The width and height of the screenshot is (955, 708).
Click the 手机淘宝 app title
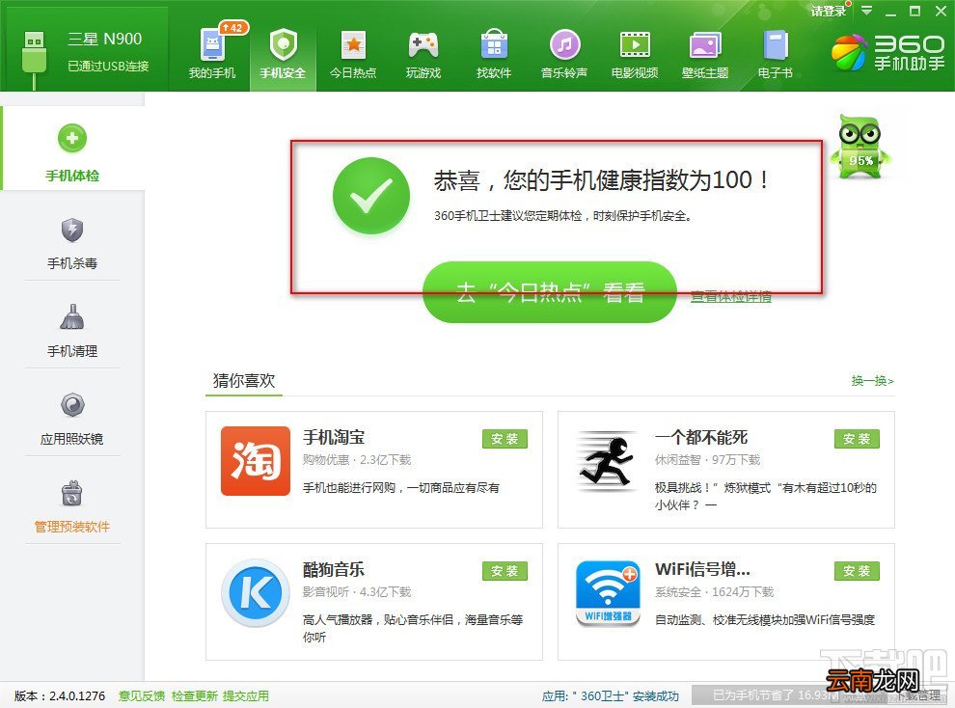[x=334, y=437]
